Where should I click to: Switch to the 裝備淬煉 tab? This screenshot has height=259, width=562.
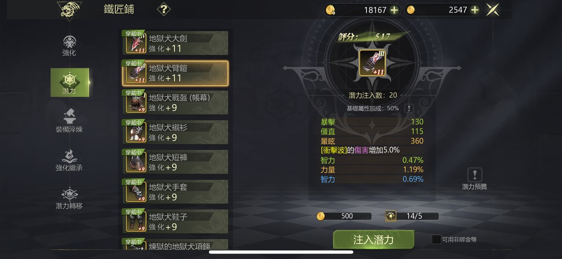(69, 121)
